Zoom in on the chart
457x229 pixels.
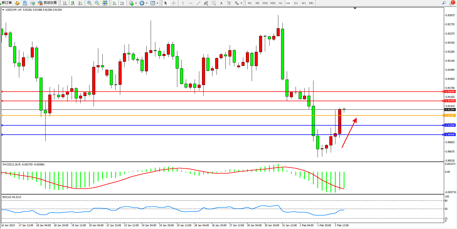coord(89,3)
